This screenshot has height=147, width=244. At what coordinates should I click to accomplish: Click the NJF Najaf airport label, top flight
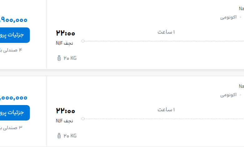pyautogui.click(x=64, y=43)
